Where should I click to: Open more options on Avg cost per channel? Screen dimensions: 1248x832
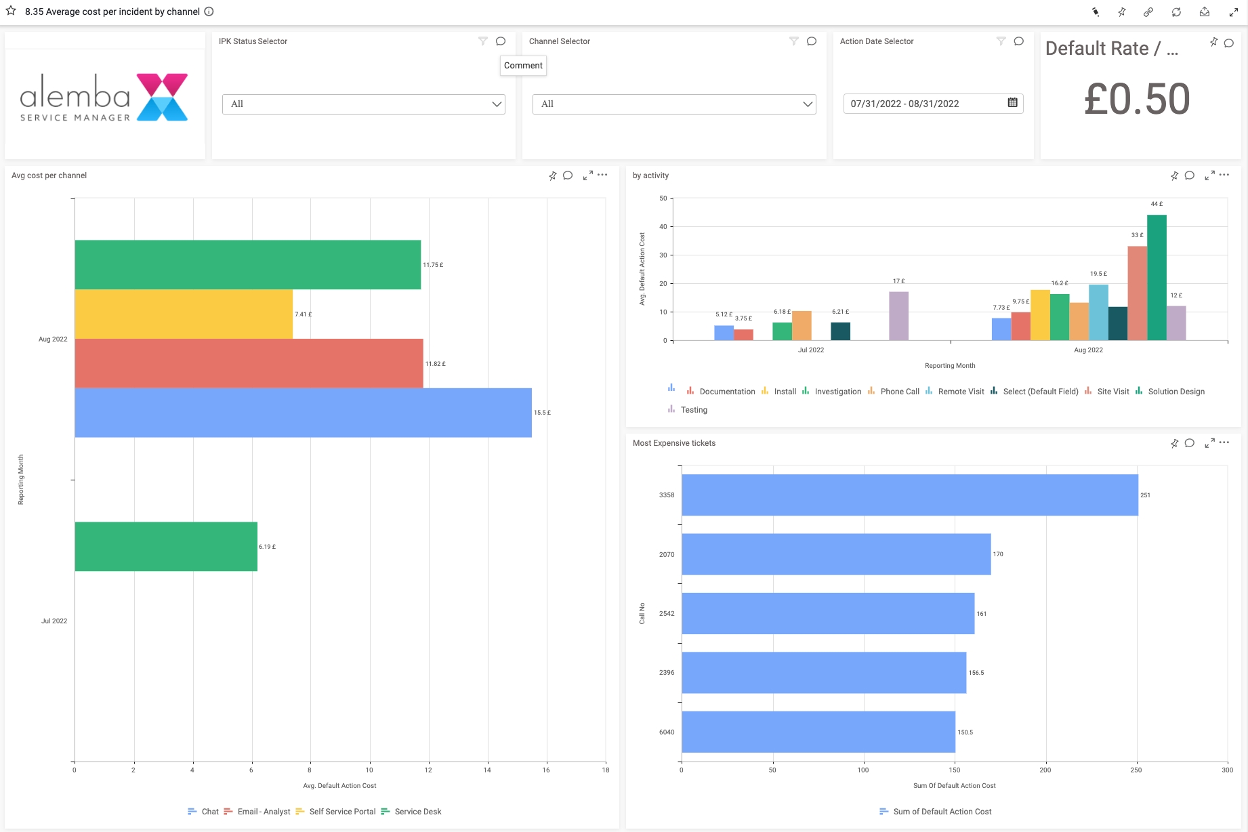[602, 175]
